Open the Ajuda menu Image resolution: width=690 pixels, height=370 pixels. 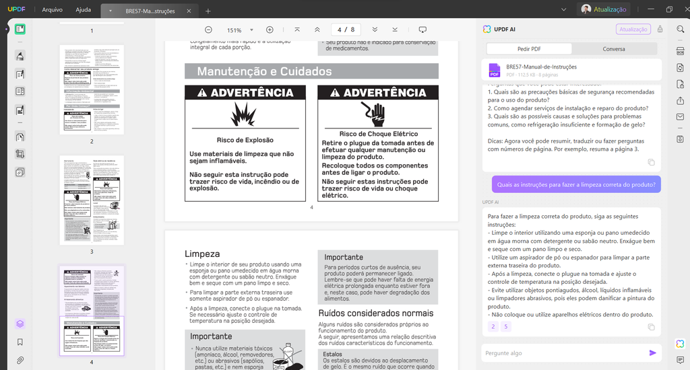tap(83, 9)
